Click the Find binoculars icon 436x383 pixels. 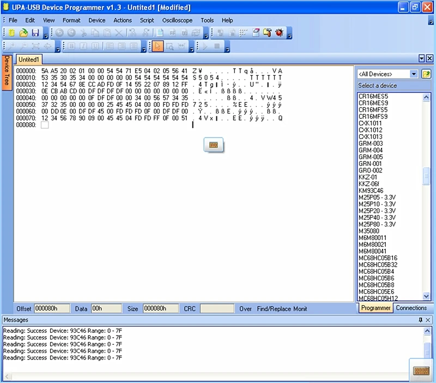[133, 33]
